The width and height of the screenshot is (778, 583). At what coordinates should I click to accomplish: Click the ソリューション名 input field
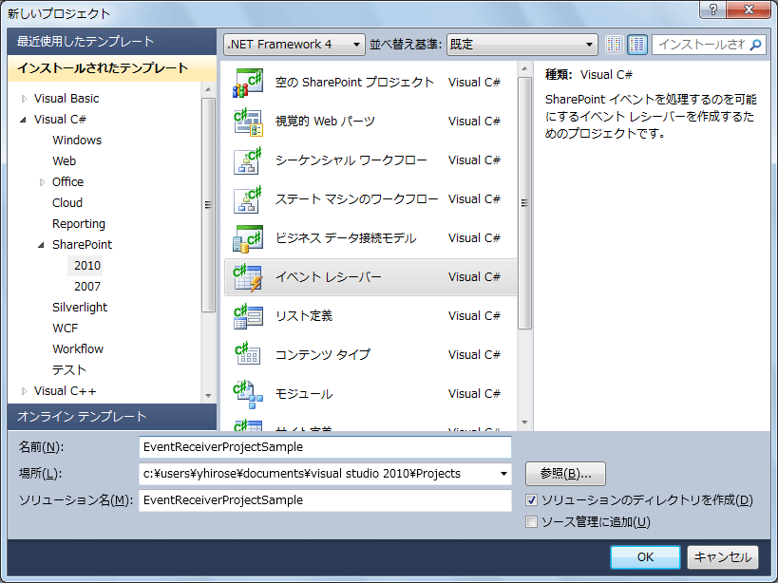325,500
